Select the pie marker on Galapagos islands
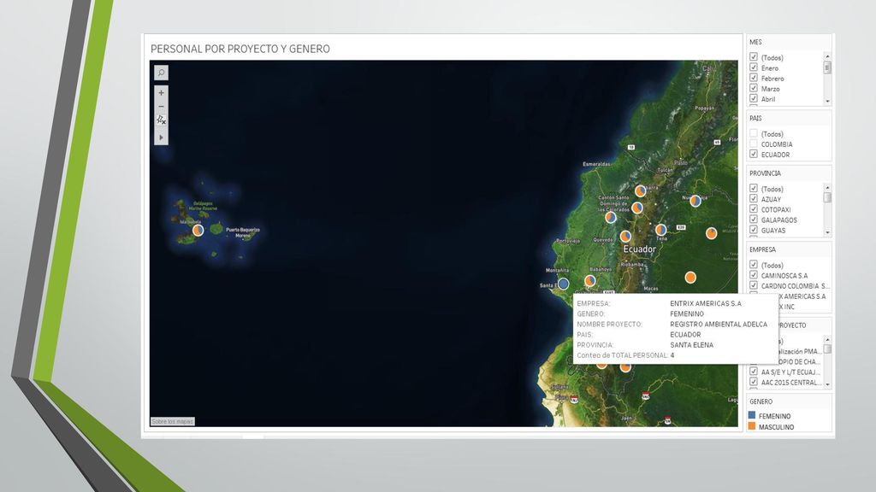Image resolution: width=876 pixels, height=492 pixels. coord(198,230)
